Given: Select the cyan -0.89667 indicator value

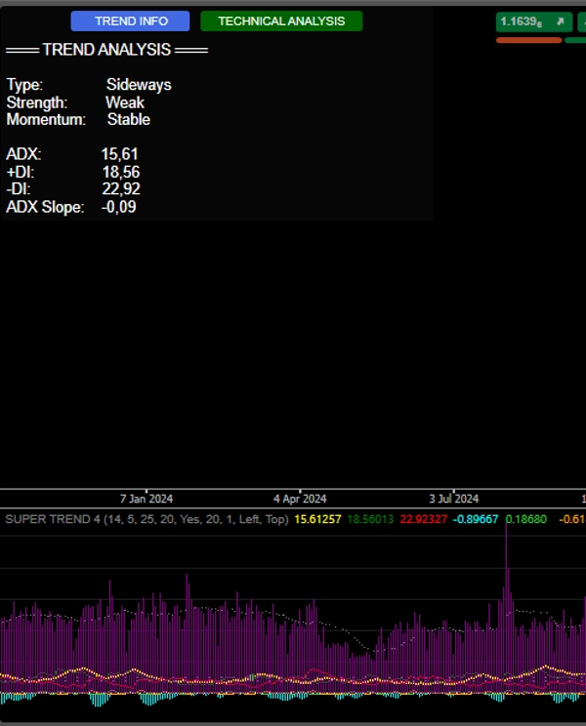Looking at the screenshot, I should coord(476,519).
